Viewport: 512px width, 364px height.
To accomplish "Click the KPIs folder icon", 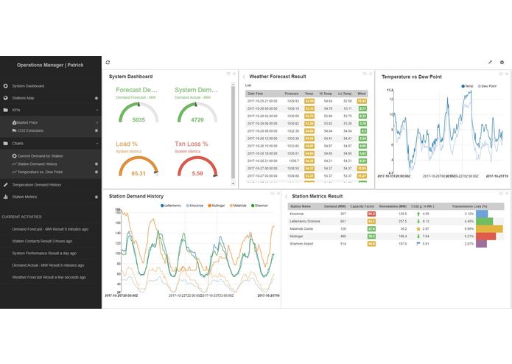I will pyautogui.click(x=6, y=110).
